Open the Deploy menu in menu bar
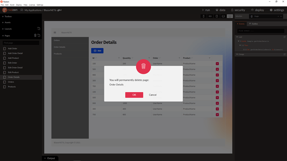Viewport: 287px width, 161px height. click(x=19, y=5)
